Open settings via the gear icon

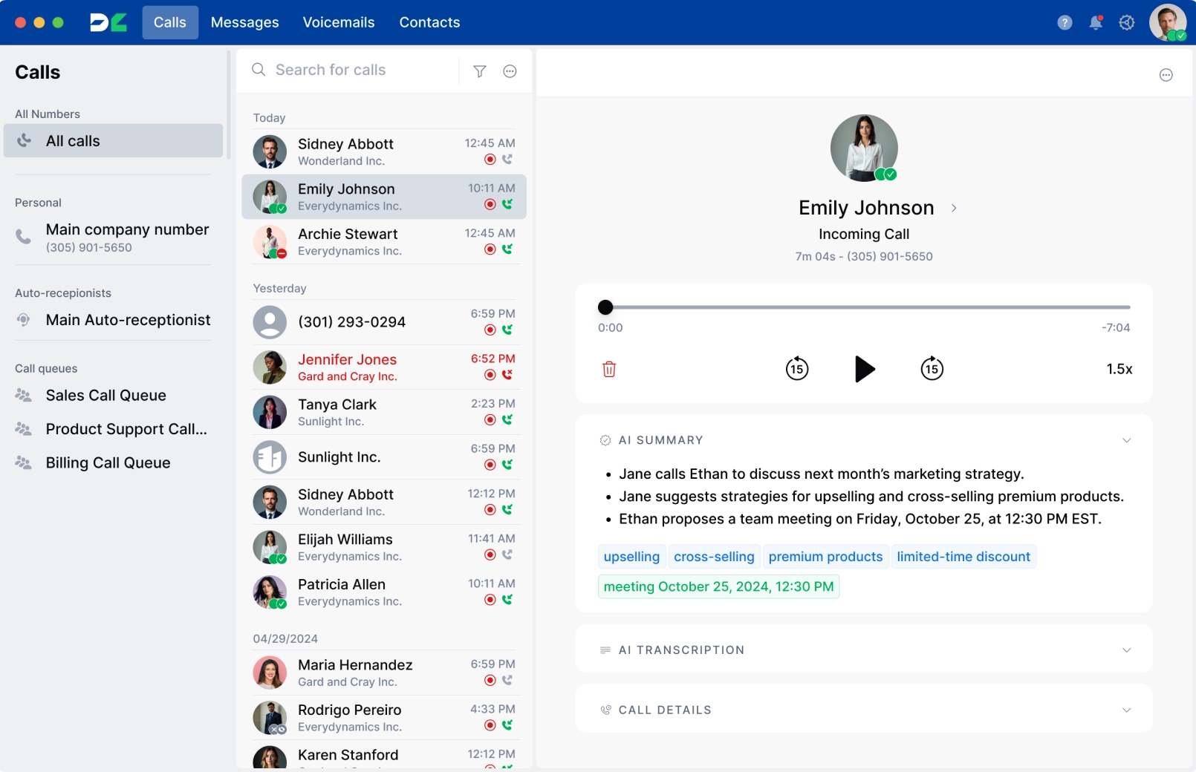(1127, 23)
